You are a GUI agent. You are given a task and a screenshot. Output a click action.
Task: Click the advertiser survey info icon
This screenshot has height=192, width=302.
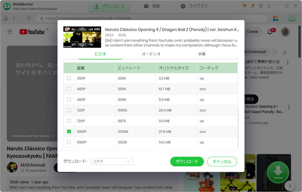[x=52, y=136]
